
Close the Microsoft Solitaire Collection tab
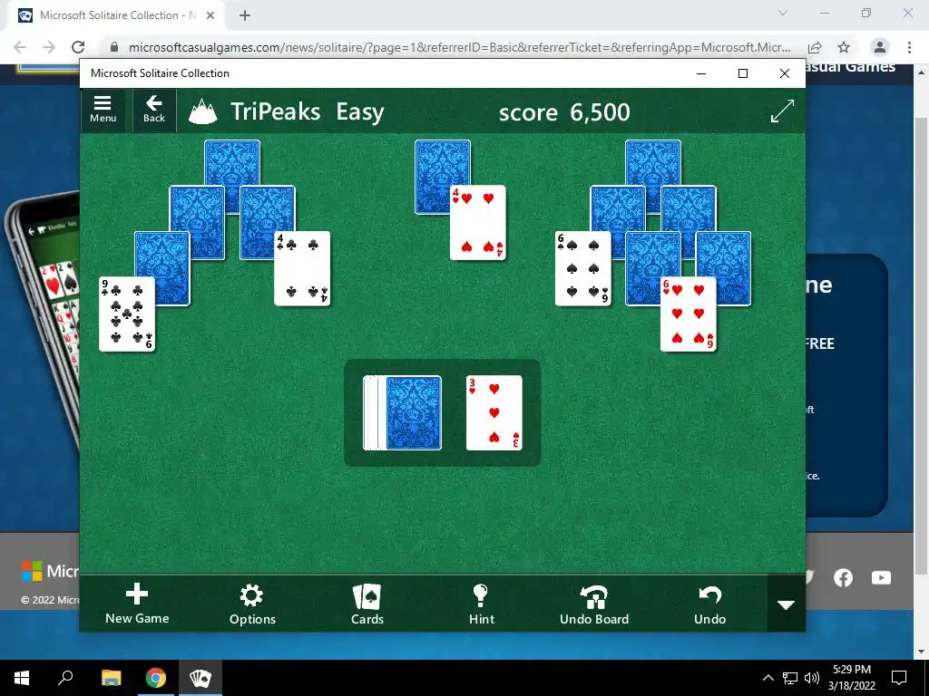pos(210,15)
